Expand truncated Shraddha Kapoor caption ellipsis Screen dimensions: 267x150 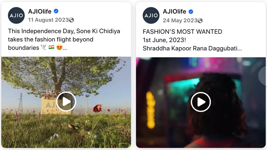[240, 49]
